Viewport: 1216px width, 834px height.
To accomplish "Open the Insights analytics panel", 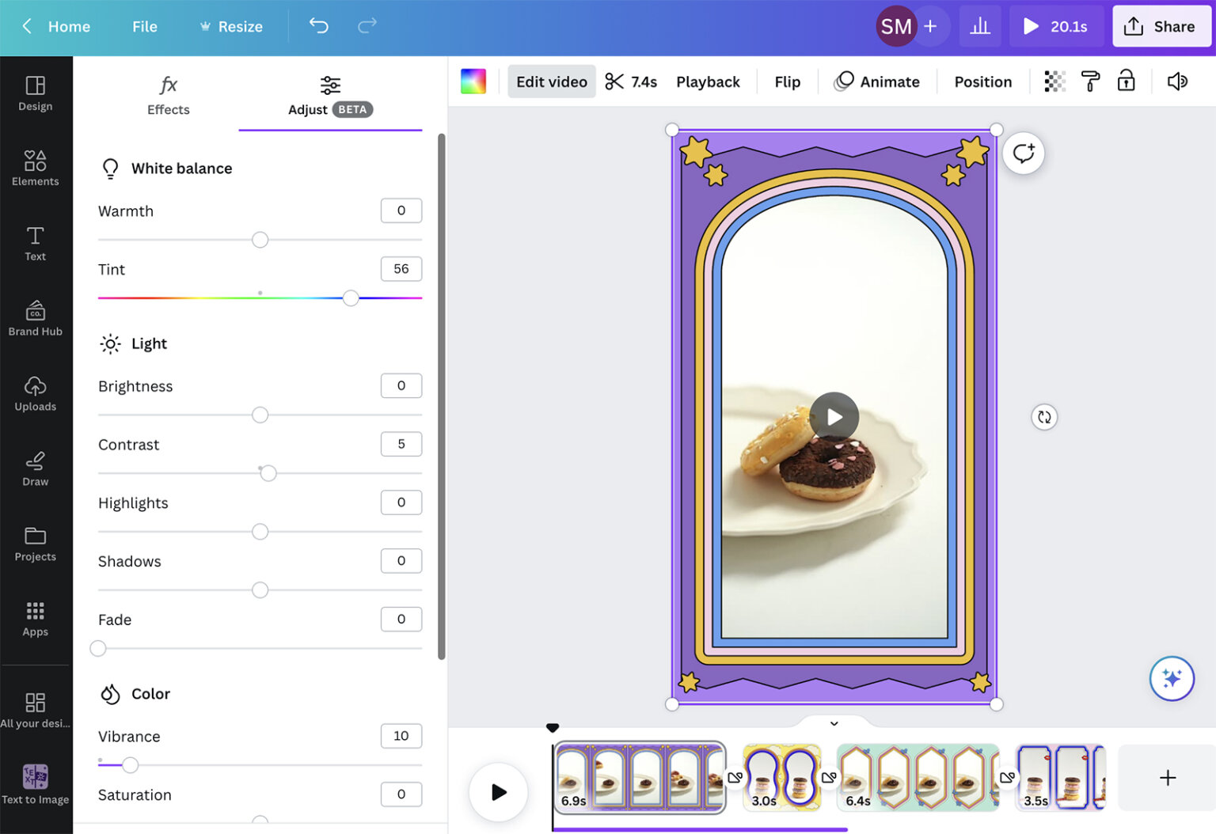I will (x=980, y=25).
